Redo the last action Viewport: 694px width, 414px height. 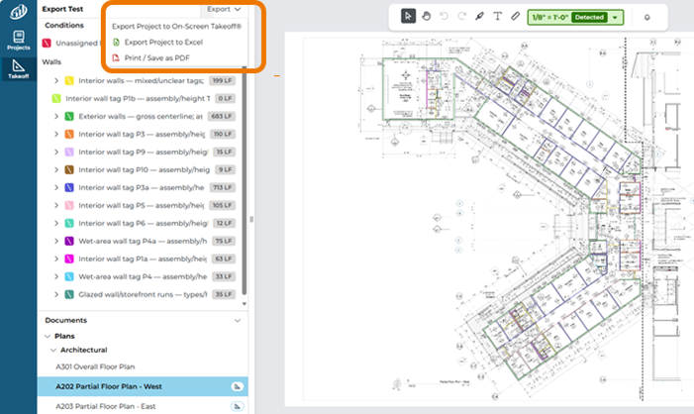461,17
